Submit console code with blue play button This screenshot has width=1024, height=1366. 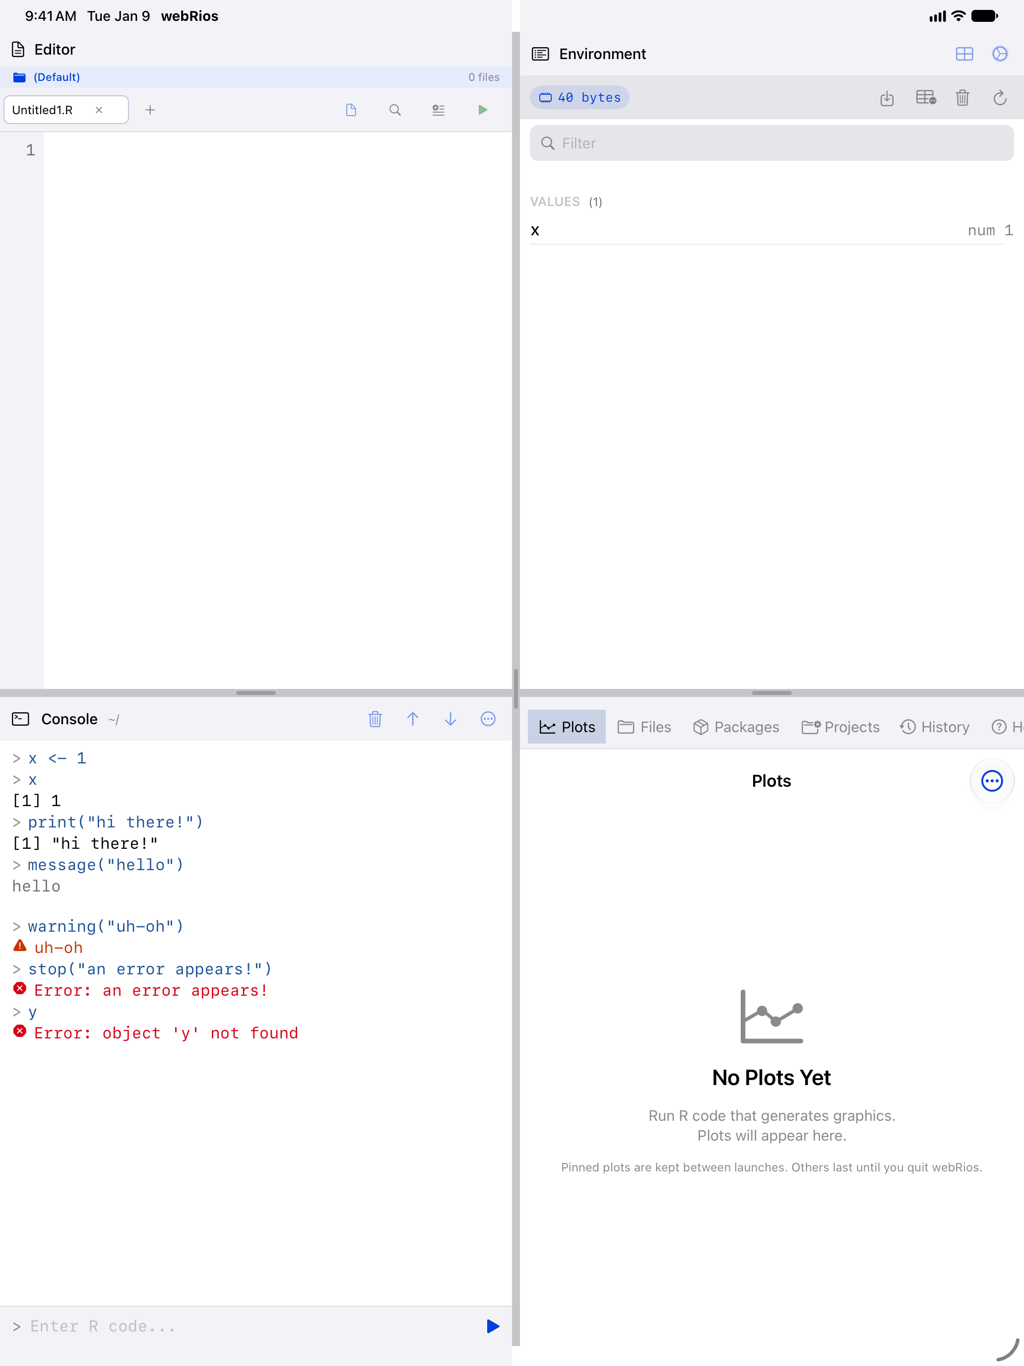coord(493,1326)
